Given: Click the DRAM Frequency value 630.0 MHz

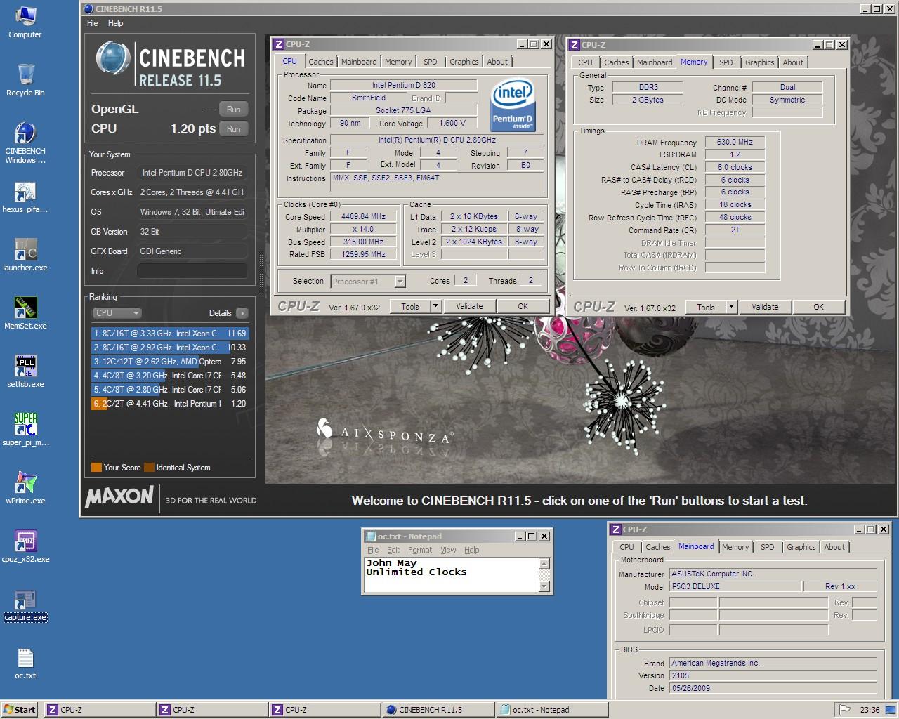Looking at the screenshot, I should pos(735,142).
